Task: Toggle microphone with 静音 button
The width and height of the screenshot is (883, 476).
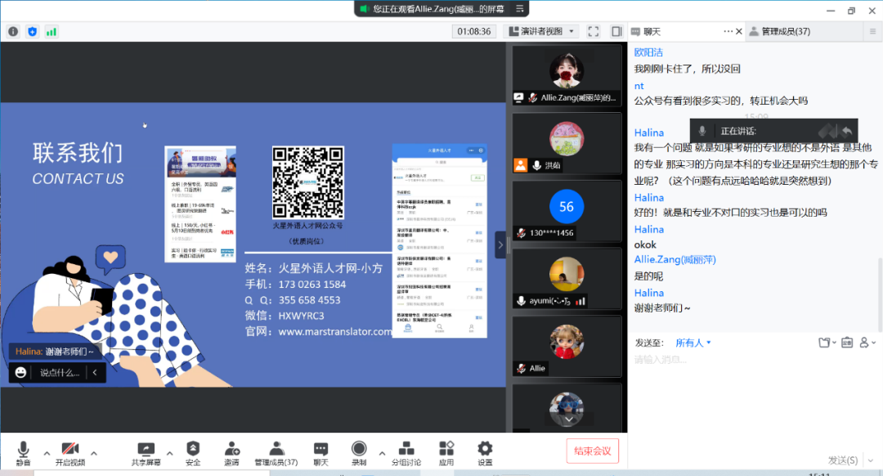Action: [x=23, y=449]
